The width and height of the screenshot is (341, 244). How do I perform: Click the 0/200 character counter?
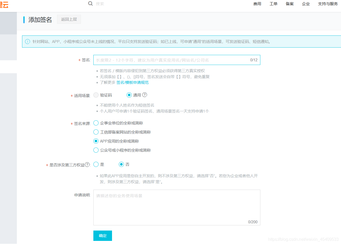(253, 222)
